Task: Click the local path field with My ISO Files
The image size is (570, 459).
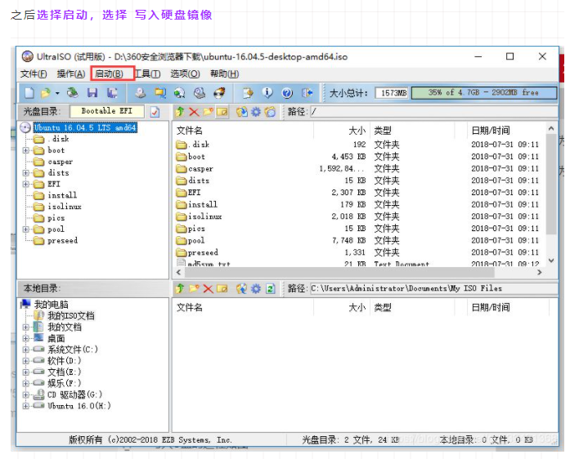Action: 433,288
